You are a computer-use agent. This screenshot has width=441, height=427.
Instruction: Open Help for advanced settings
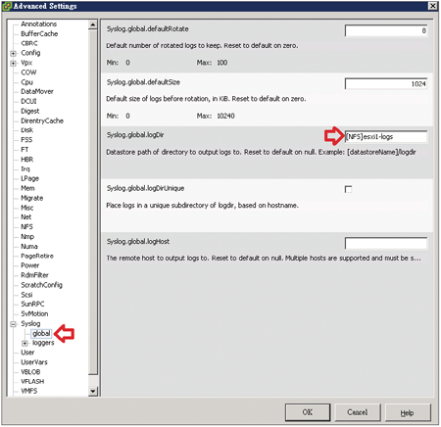point(408,412)
